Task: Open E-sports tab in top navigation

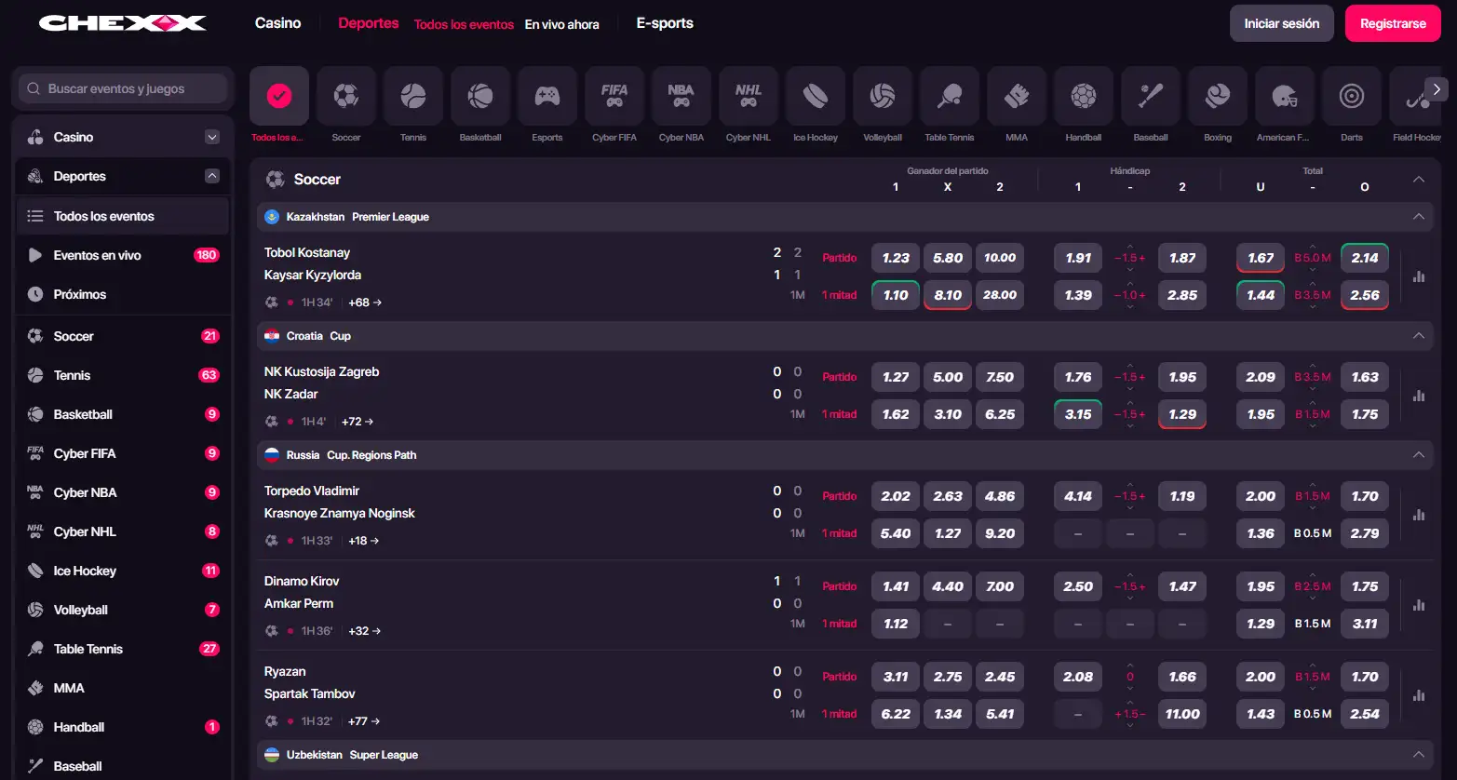Action: [x=665, y=23]
